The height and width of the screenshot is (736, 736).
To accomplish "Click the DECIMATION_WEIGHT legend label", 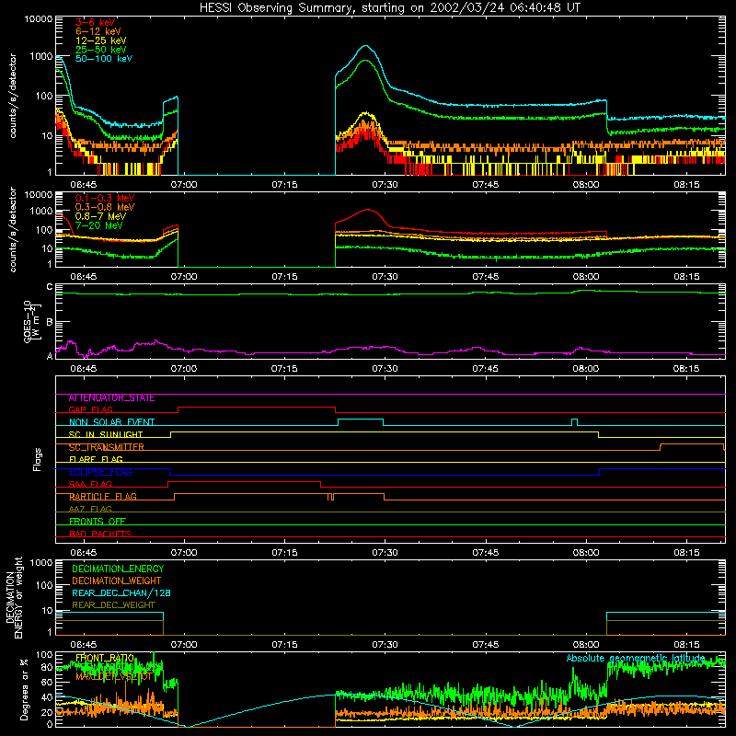I will point(117,581).
